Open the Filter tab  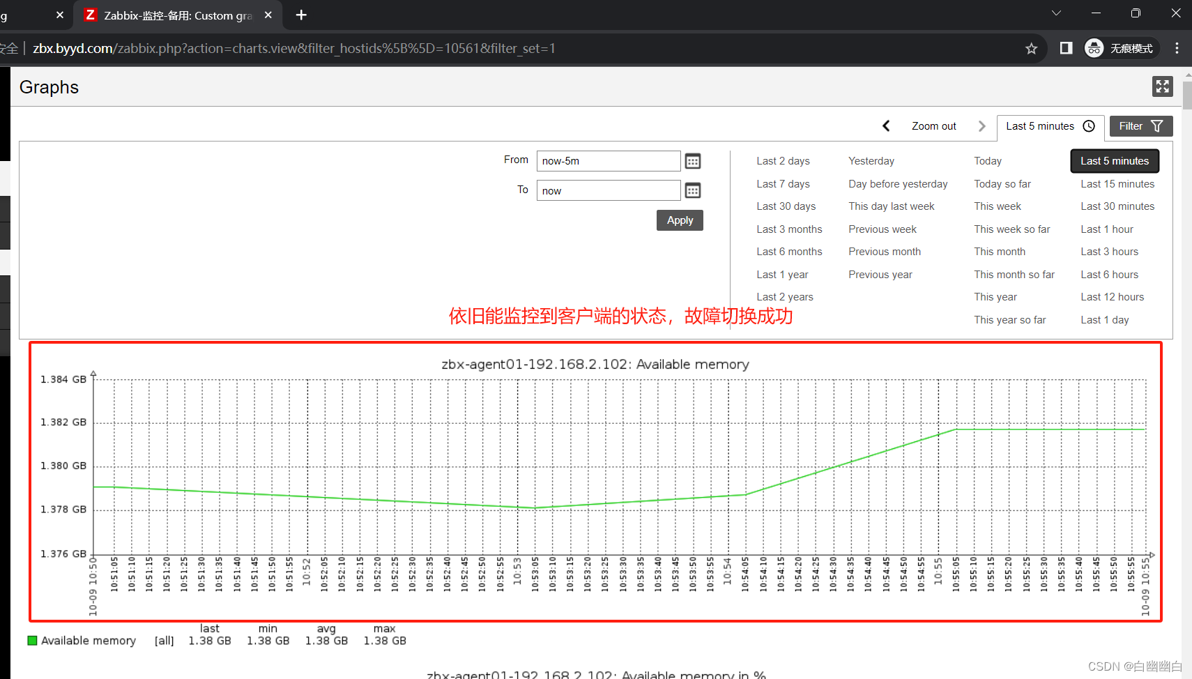point(1140,126)
